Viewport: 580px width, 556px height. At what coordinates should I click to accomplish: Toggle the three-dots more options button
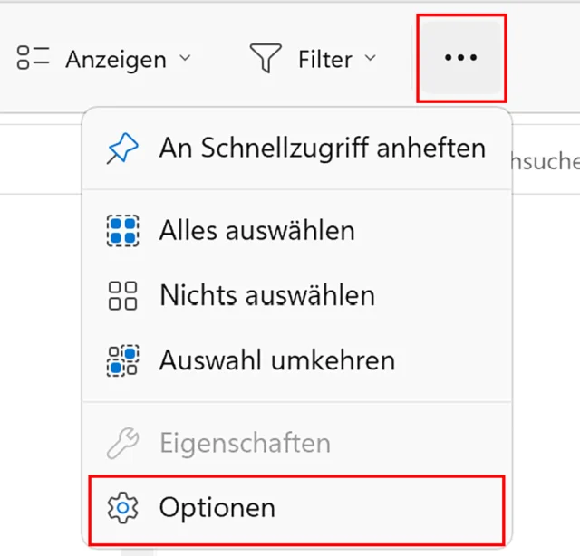pos(460,58)
